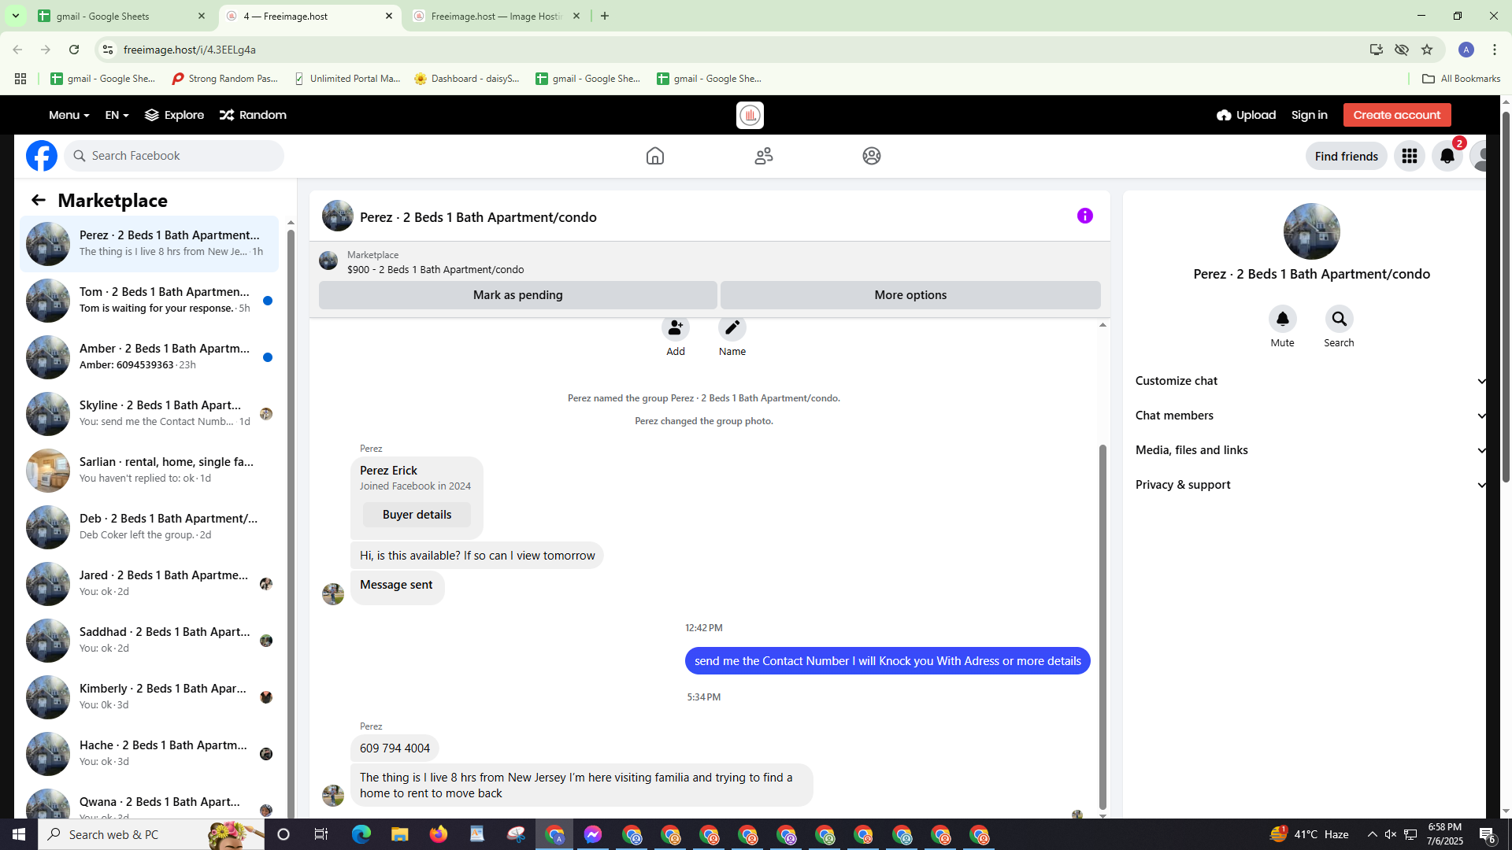1512x850 pixels.
Task: Open the Kimberly conversation in the list
Action: click(150, 697)
